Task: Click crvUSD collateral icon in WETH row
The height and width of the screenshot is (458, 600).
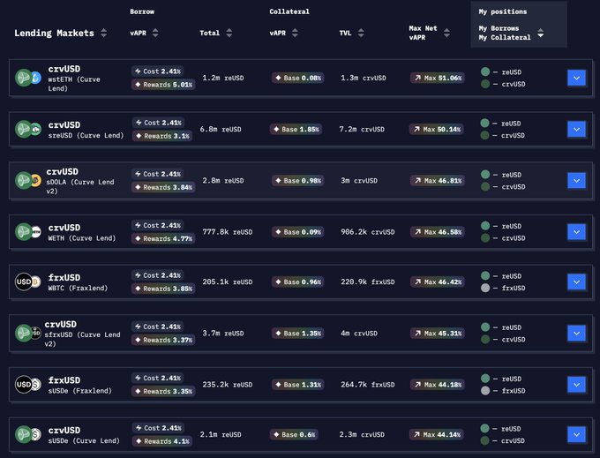Action: [485, 238]
